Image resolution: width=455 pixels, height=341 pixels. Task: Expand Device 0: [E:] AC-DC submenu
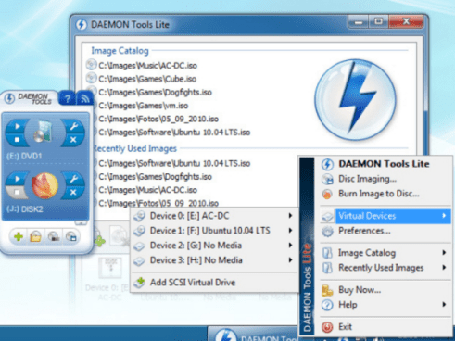click(x=213, y=216)
